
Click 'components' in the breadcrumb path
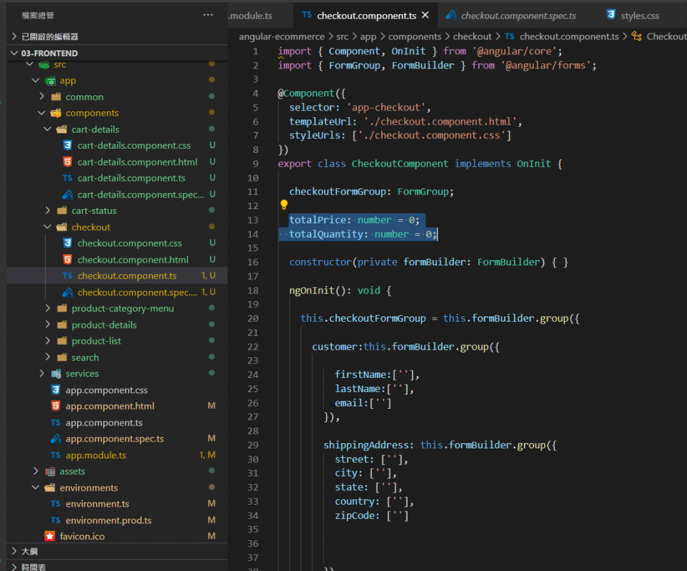tap(415, 37)
